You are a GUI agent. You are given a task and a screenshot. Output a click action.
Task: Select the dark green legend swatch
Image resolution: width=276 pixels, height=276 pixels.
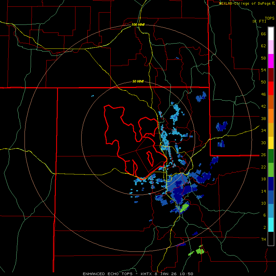tap(271, 156)
